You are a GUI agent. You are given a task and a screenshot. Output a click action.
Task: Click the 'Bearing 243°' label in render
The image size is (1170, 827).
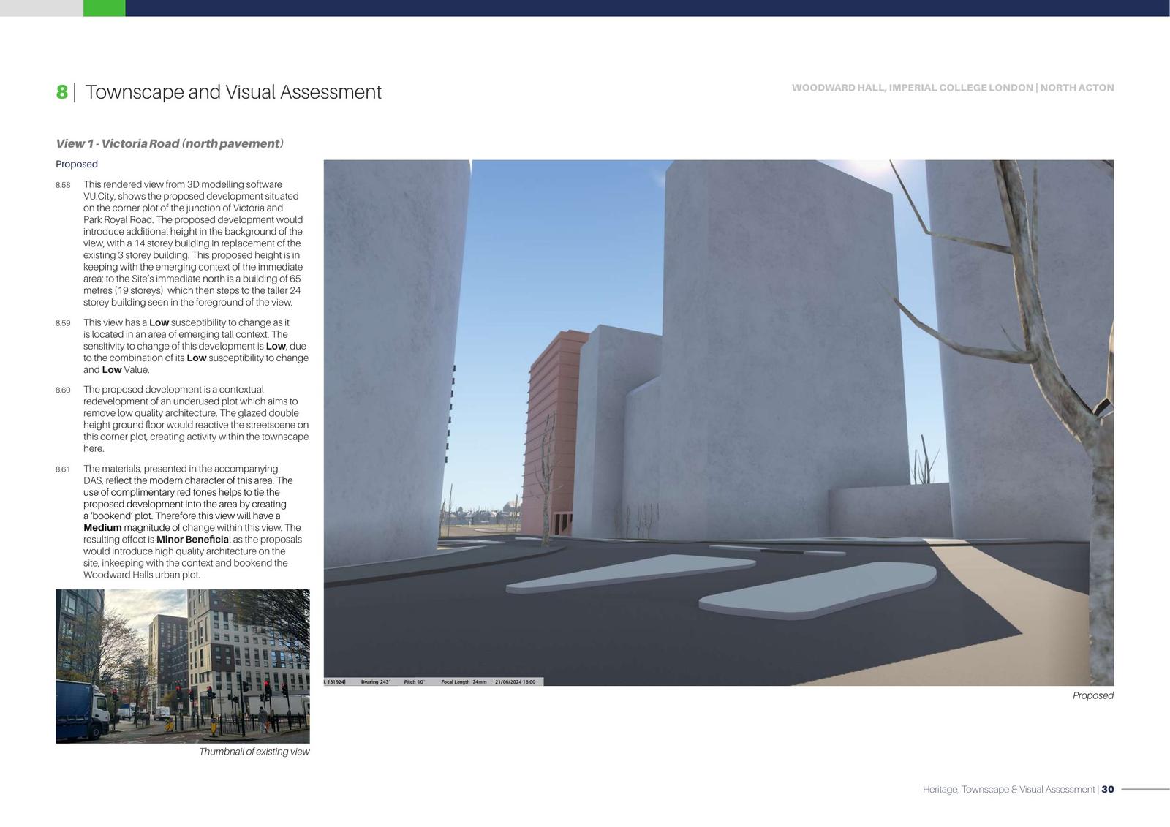(x=376, y=682)
